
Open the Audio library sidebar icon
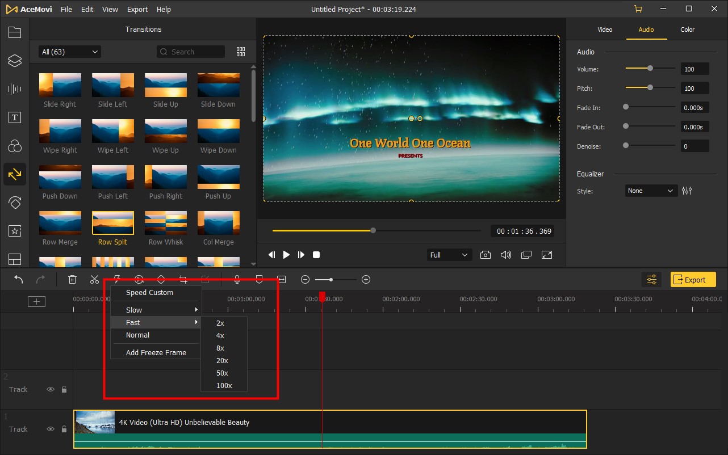pos(14,89)
